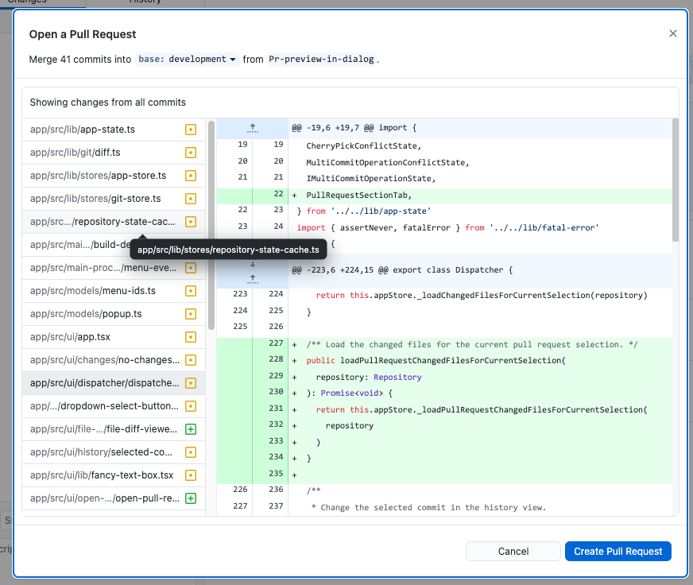This screenshot has height=585, width=693.
Task: Select the dropdown-select-button... file row
Action: point(114,406)
